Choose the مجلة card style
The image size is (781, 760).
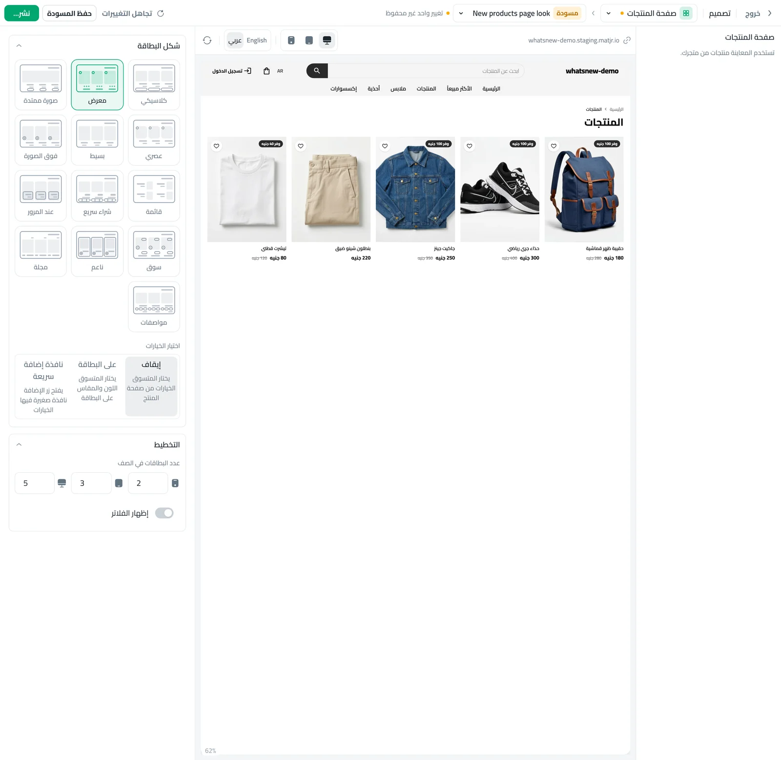coord(41,252)
